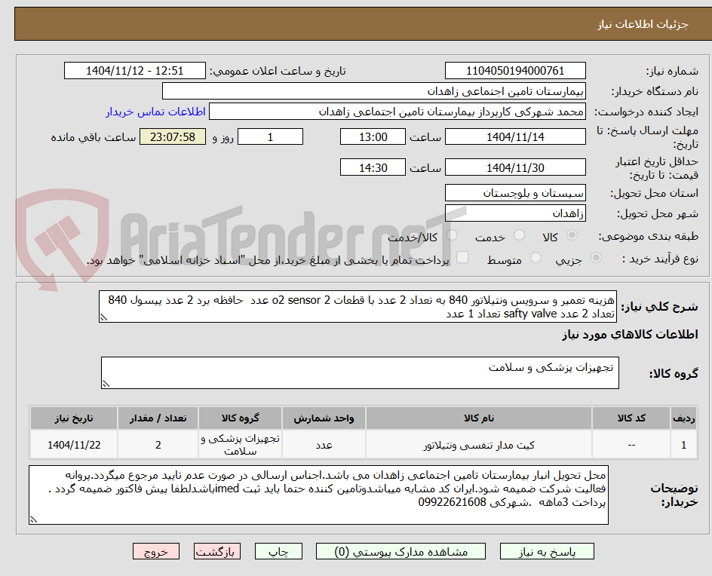Select the جزیی purchase type radio
The image size is (712, 576).
click(x=596, y=257)
